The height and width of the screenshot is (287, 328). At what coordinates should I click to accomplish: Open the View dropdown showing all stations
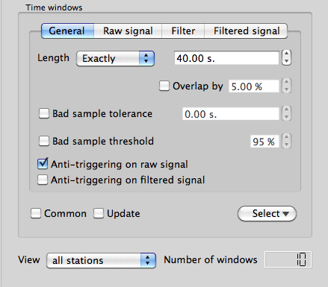(101, 260)
